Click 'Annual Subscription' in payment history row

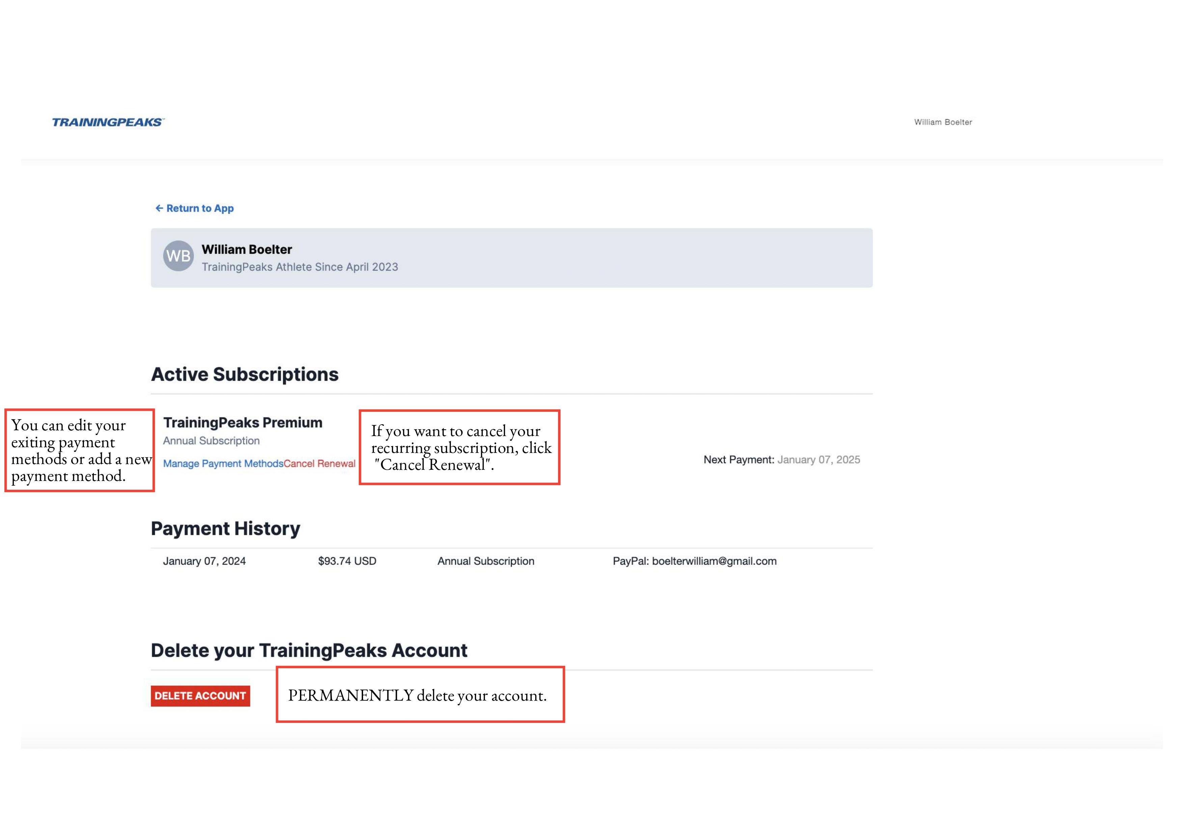coord(486,561)
